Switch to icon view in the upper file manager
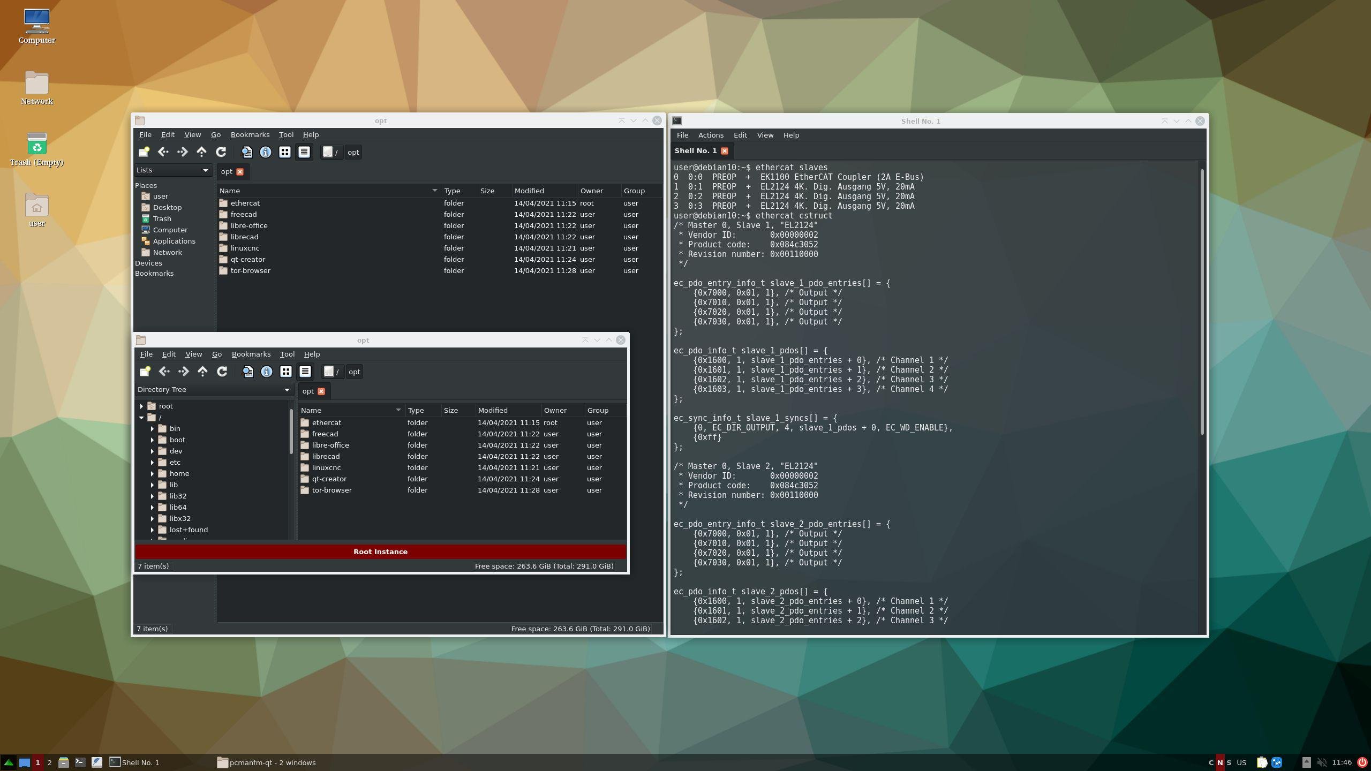This screenshot has height=771, width=1371. [284, 152]
